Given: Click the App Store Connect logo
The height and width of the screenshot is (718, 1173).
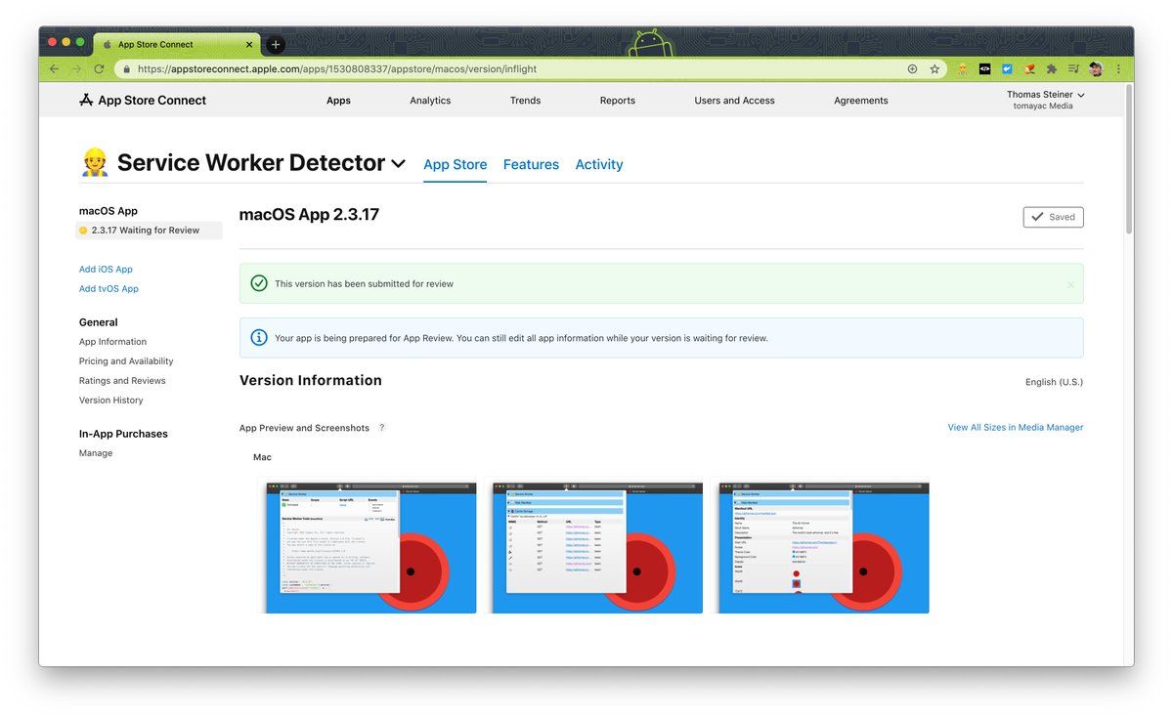Looking at the screenshot, I should click(x=143, y=100).
